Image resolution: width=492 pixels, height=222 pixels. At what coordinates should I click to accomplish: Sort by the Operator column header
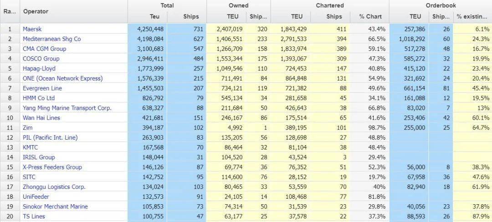pos(36,11)
